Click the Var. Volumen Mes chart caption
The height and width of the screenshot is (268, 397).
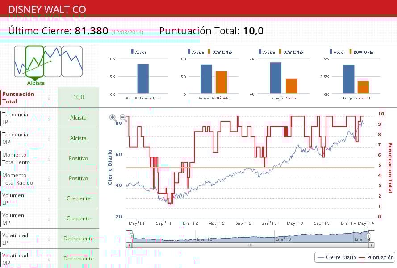(x=143, y=98)
